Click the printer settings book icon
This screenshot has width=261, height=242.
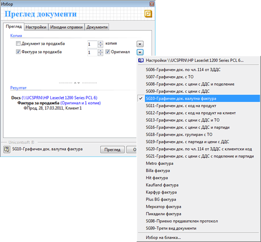pyautogui.click(x=141, y=60)
